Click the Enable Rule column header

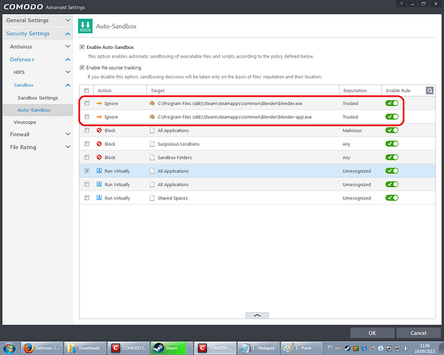click(x=398, y=91)
